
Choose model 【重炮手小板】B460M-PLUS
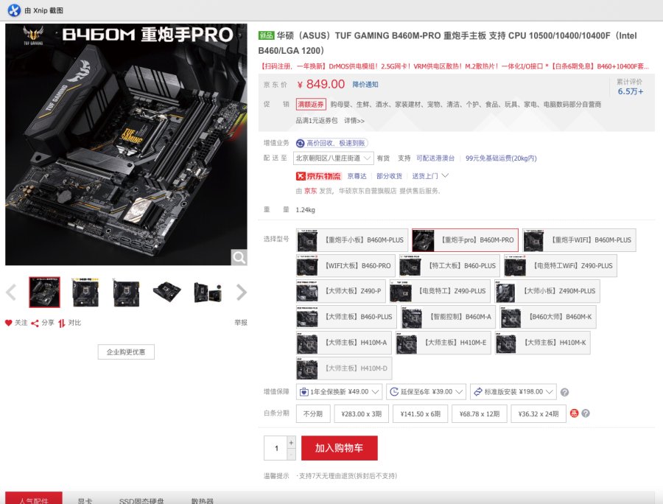click(352, 240)
